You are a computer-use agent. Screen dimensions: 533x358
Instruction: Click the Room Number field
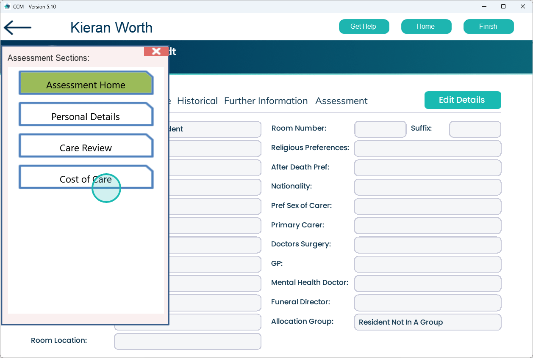(x=380, y=129)
